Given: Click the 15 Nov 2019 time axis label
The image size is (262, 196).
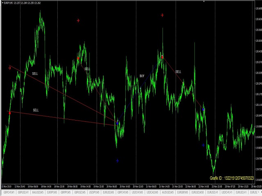Looking at the screenshot, I should [7, 187].
